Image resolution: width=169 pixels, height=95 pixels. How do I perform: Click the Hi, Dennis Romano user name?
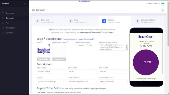tap(153, 3)
